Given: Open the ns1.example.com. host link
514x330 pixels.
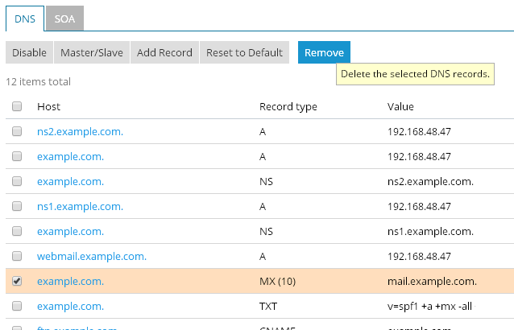Looking at the screenshot, I should pyautogui.click(x=80, y=206).
